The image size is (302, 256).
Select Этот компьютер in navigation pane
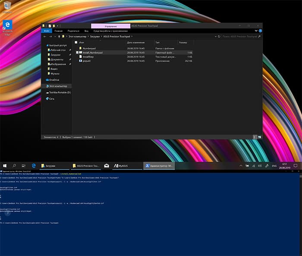coord(57,86)
